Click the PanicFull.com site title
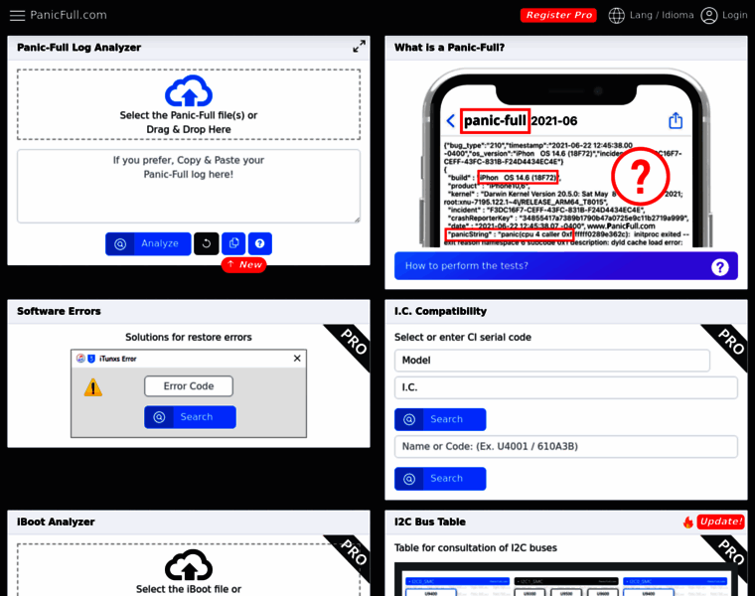The height and width of the screenshot is (596, 755). [x=68, y=16]
